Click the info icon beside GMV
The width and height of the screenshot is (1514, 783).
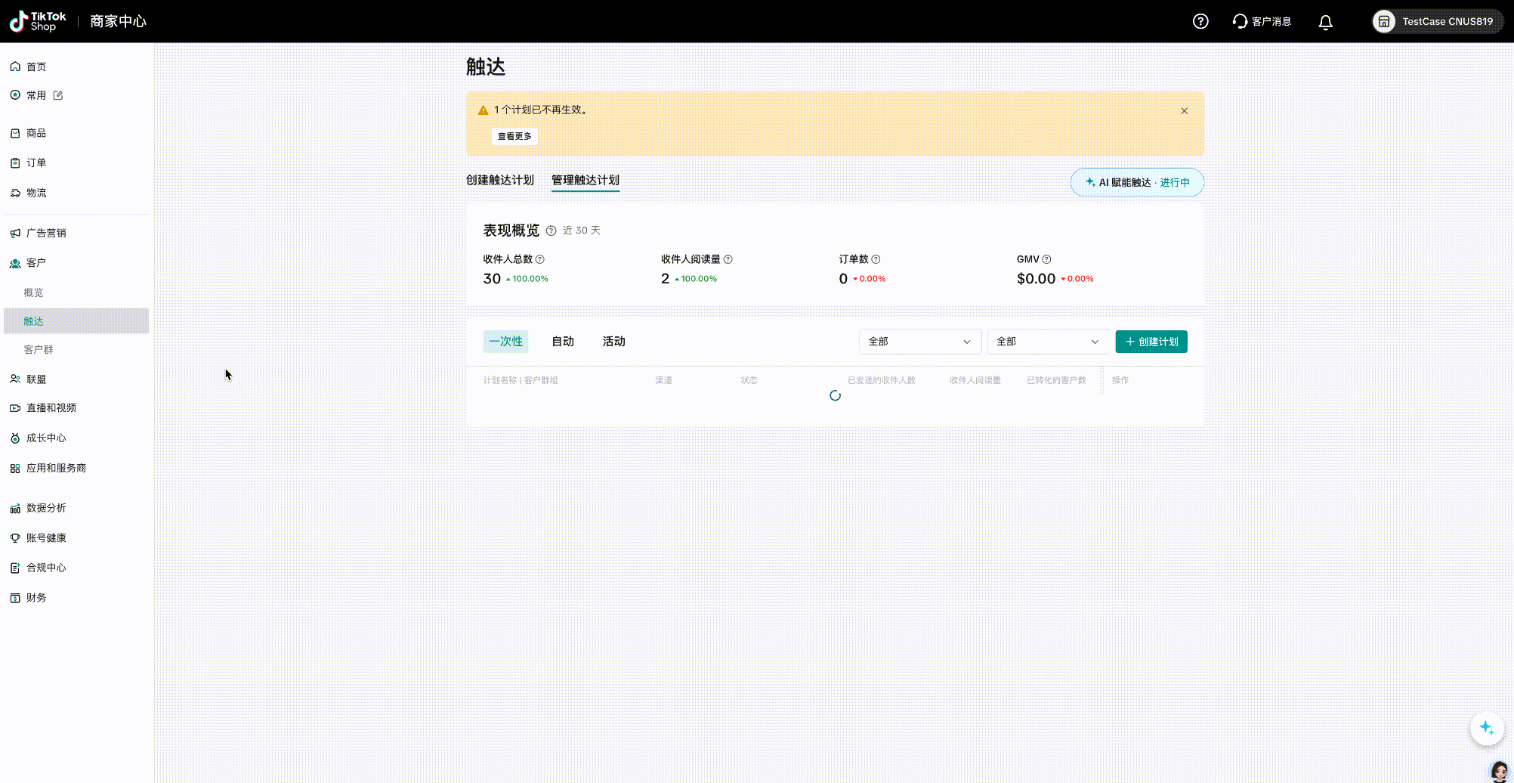(x=1046, y=259)
